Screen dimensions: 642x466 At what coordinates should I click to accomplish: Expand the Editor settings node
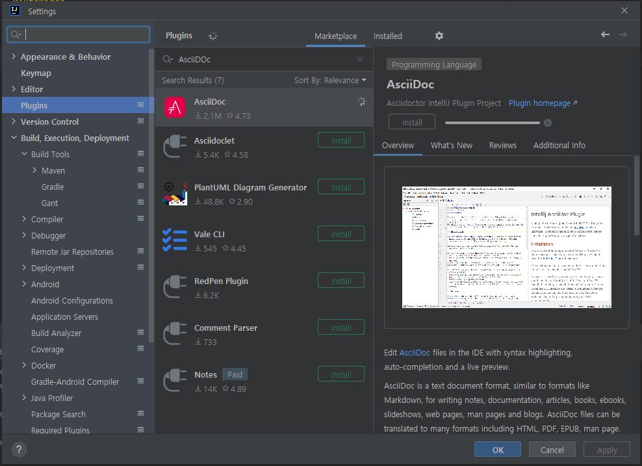point(14,89)
